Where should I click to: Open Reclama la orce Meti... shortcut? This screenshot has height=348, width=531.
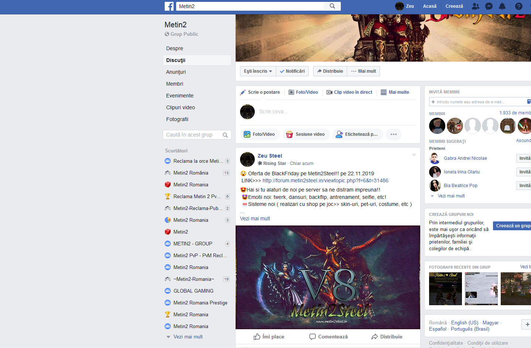(197, 161)
